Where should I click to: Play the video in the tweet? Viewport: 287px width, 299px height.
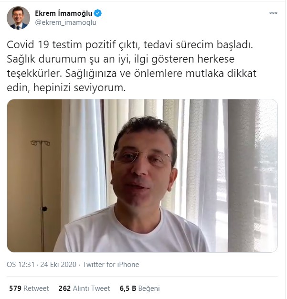point(142,176)
